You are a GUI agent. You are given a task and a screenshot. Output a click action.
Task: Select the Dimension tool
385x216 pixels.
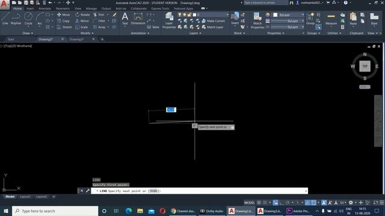coord(138,19)
